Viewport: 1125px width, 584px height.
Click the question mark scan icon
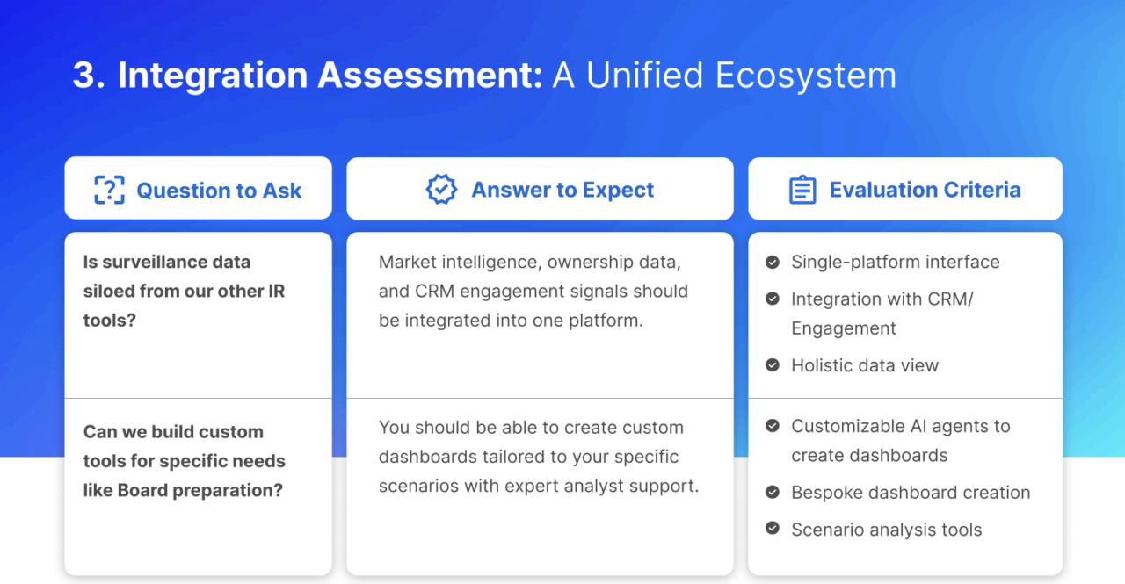click(109, 190)
